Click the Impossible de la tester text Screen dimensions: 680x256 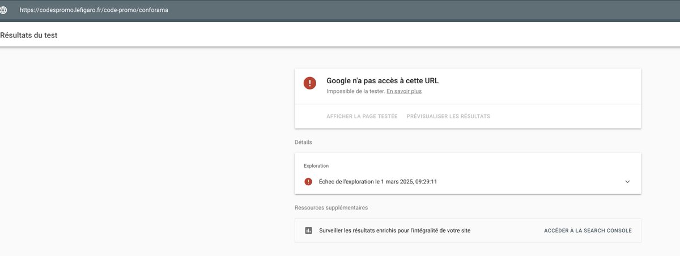point(356,91)
